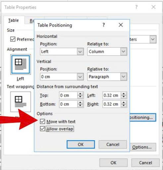The width and height of the screenshot is (163, 170).
Task: Decrease the Right distance value
Action: pyautogui.click(x=124, y=106)
